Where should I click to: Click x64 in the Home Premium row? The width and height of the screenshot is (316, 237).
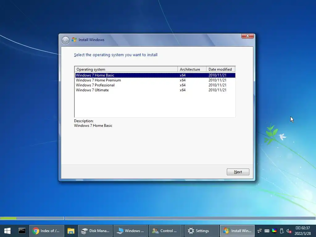[183, 80]
